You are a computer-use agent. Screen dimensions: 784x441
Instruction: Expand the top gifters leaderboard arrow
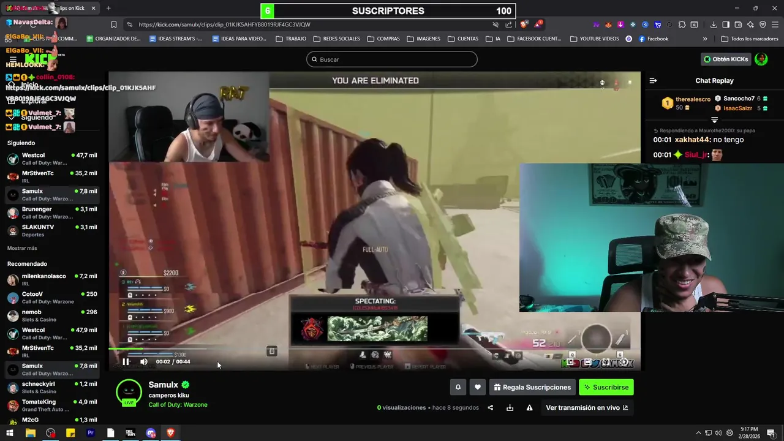point(714,120)
